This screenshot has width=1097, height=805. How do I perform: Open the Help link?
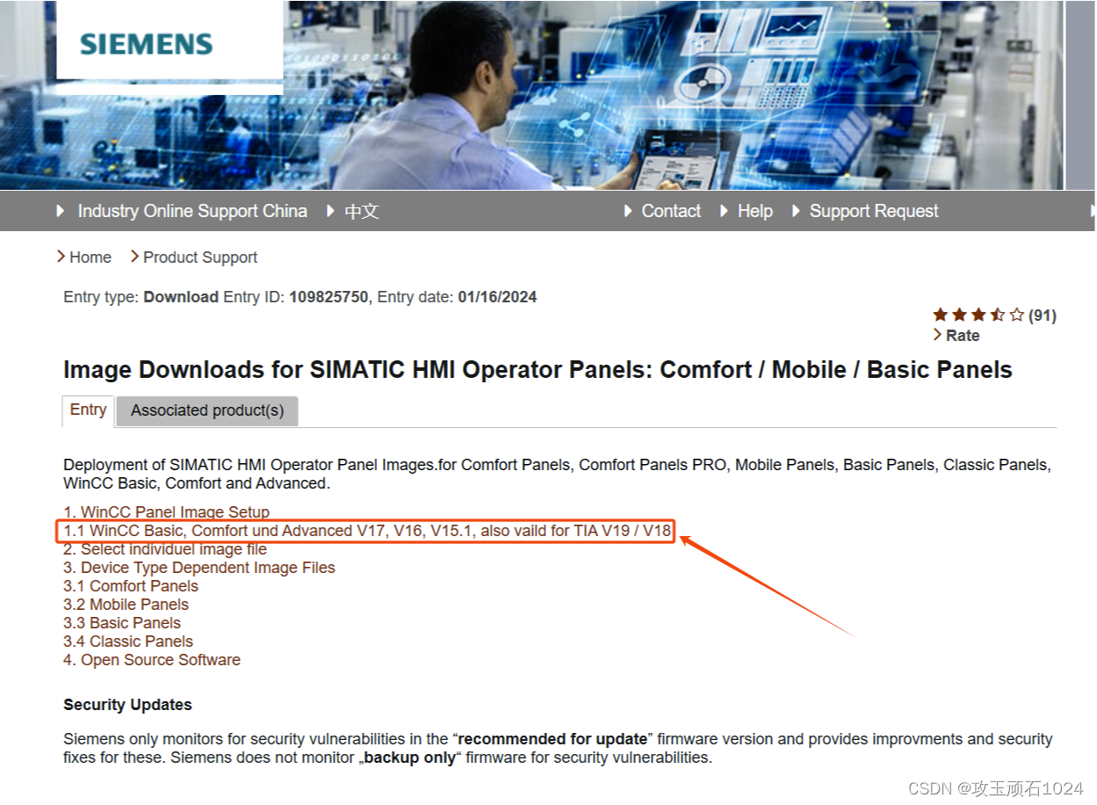754,211
